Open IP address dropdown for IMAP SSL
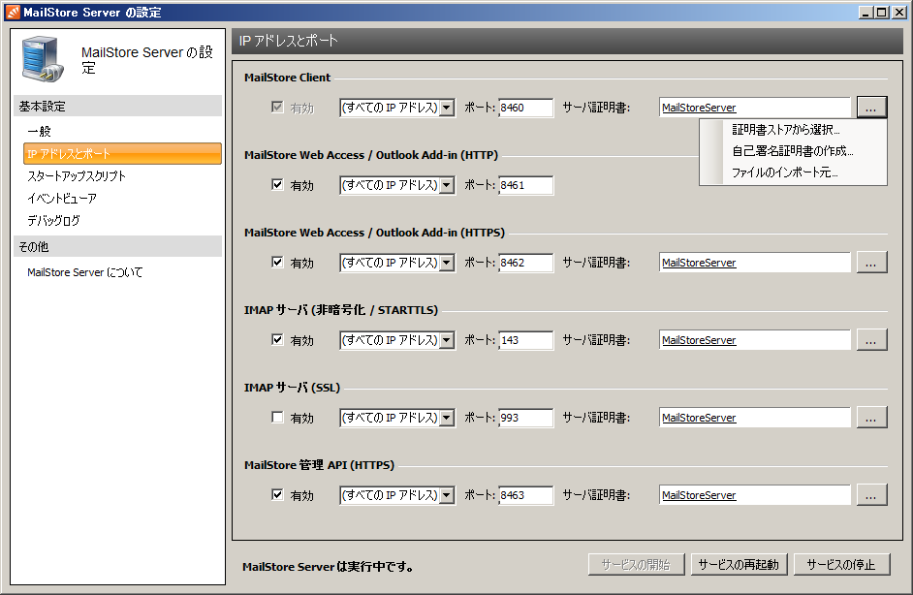913x595 pixels. tap(447, 418)
